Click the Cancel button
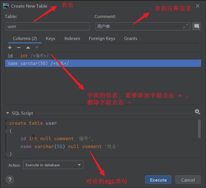206x188 pixels. click(188, 180)
